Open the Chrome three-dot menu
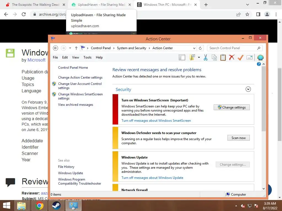The height and width of the screenshot is (211, 282). 276,14
